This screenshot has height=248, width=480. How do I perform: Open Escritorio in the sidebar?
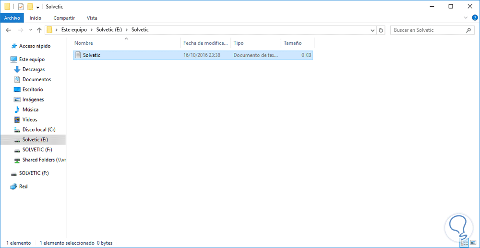click(x=33, y=89)
